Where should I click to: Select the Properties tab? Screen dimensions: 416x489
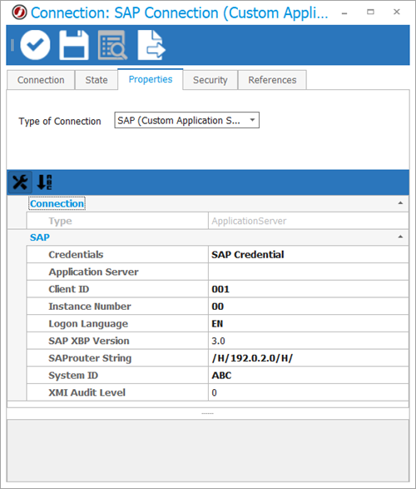(151, 79)
